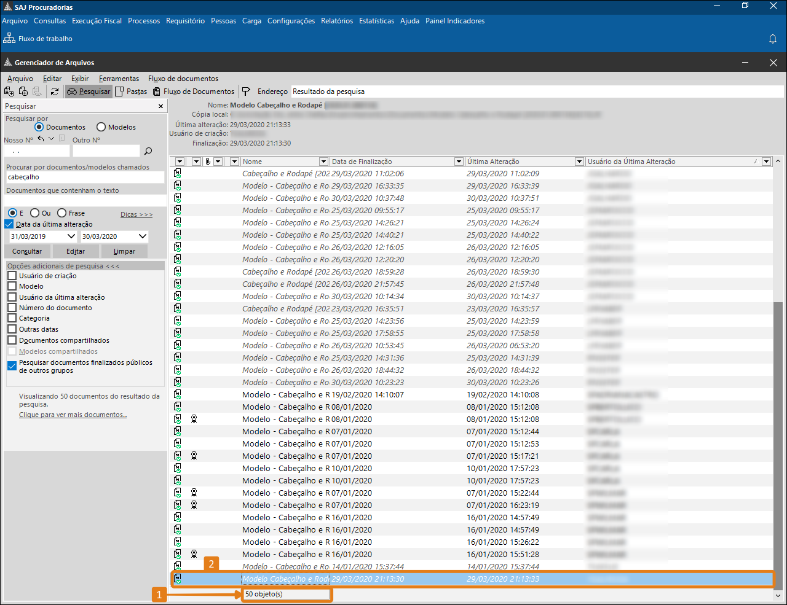Click the refresh arrows icon in toolbar

[55, 92]
